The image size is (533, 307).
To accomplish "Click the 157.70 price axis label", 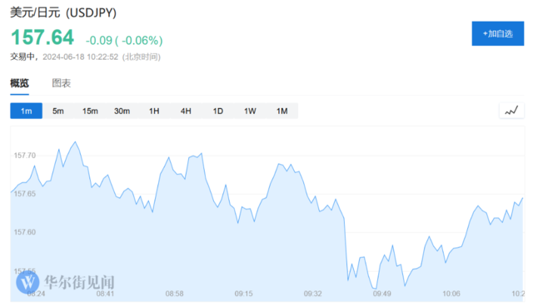I will click(x=24, y=156).
